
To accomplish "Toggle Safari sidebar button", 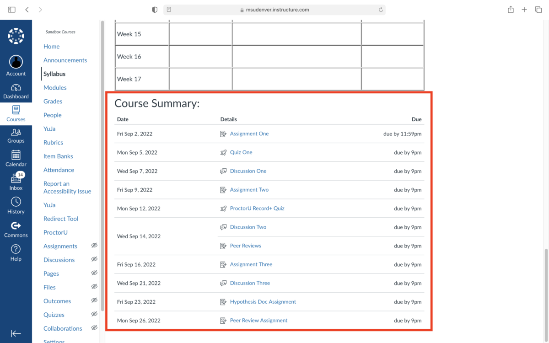I will coord(12,10).
